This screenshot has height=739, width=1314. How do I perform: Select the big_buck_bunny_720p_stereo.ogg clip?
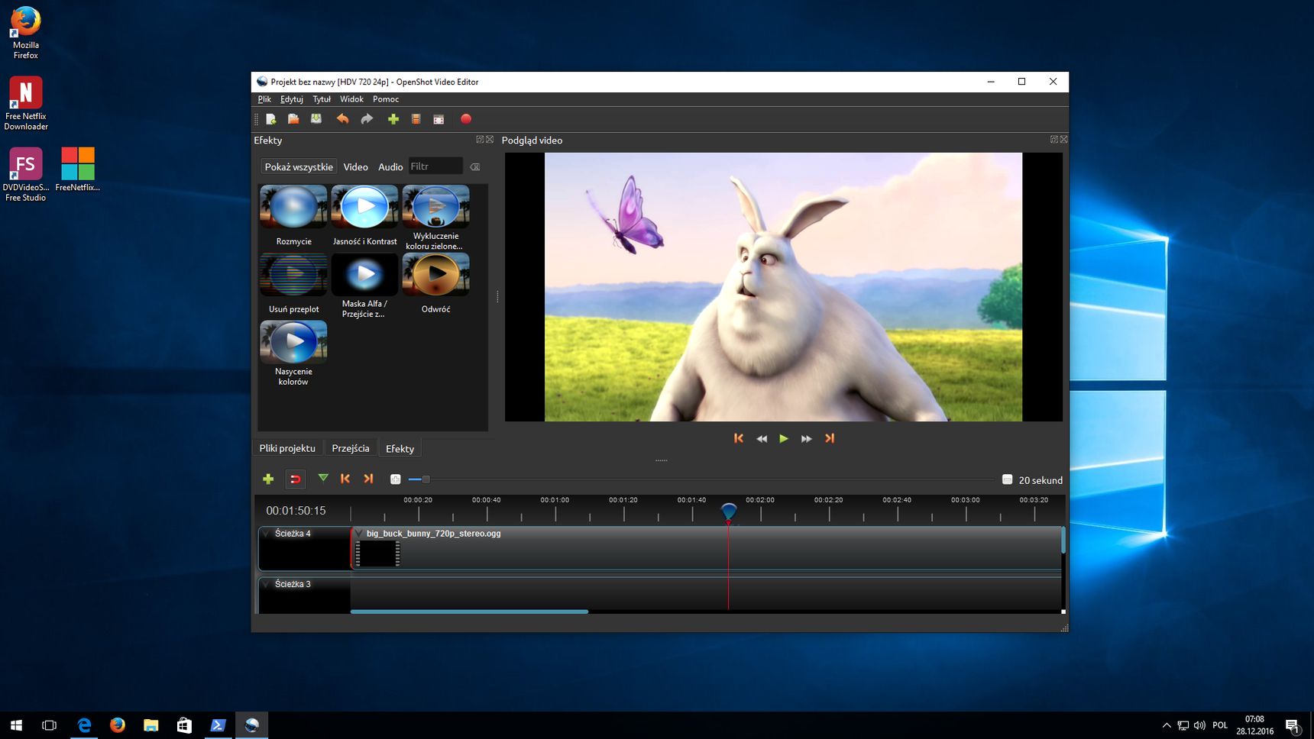[x=707, y=547]
